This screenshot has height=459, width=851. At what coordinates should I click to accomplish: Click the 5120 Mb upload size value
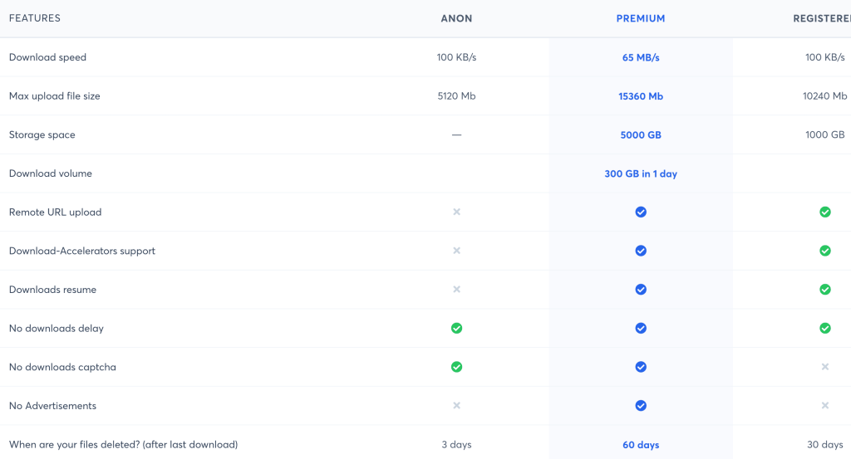pos(456,96)
